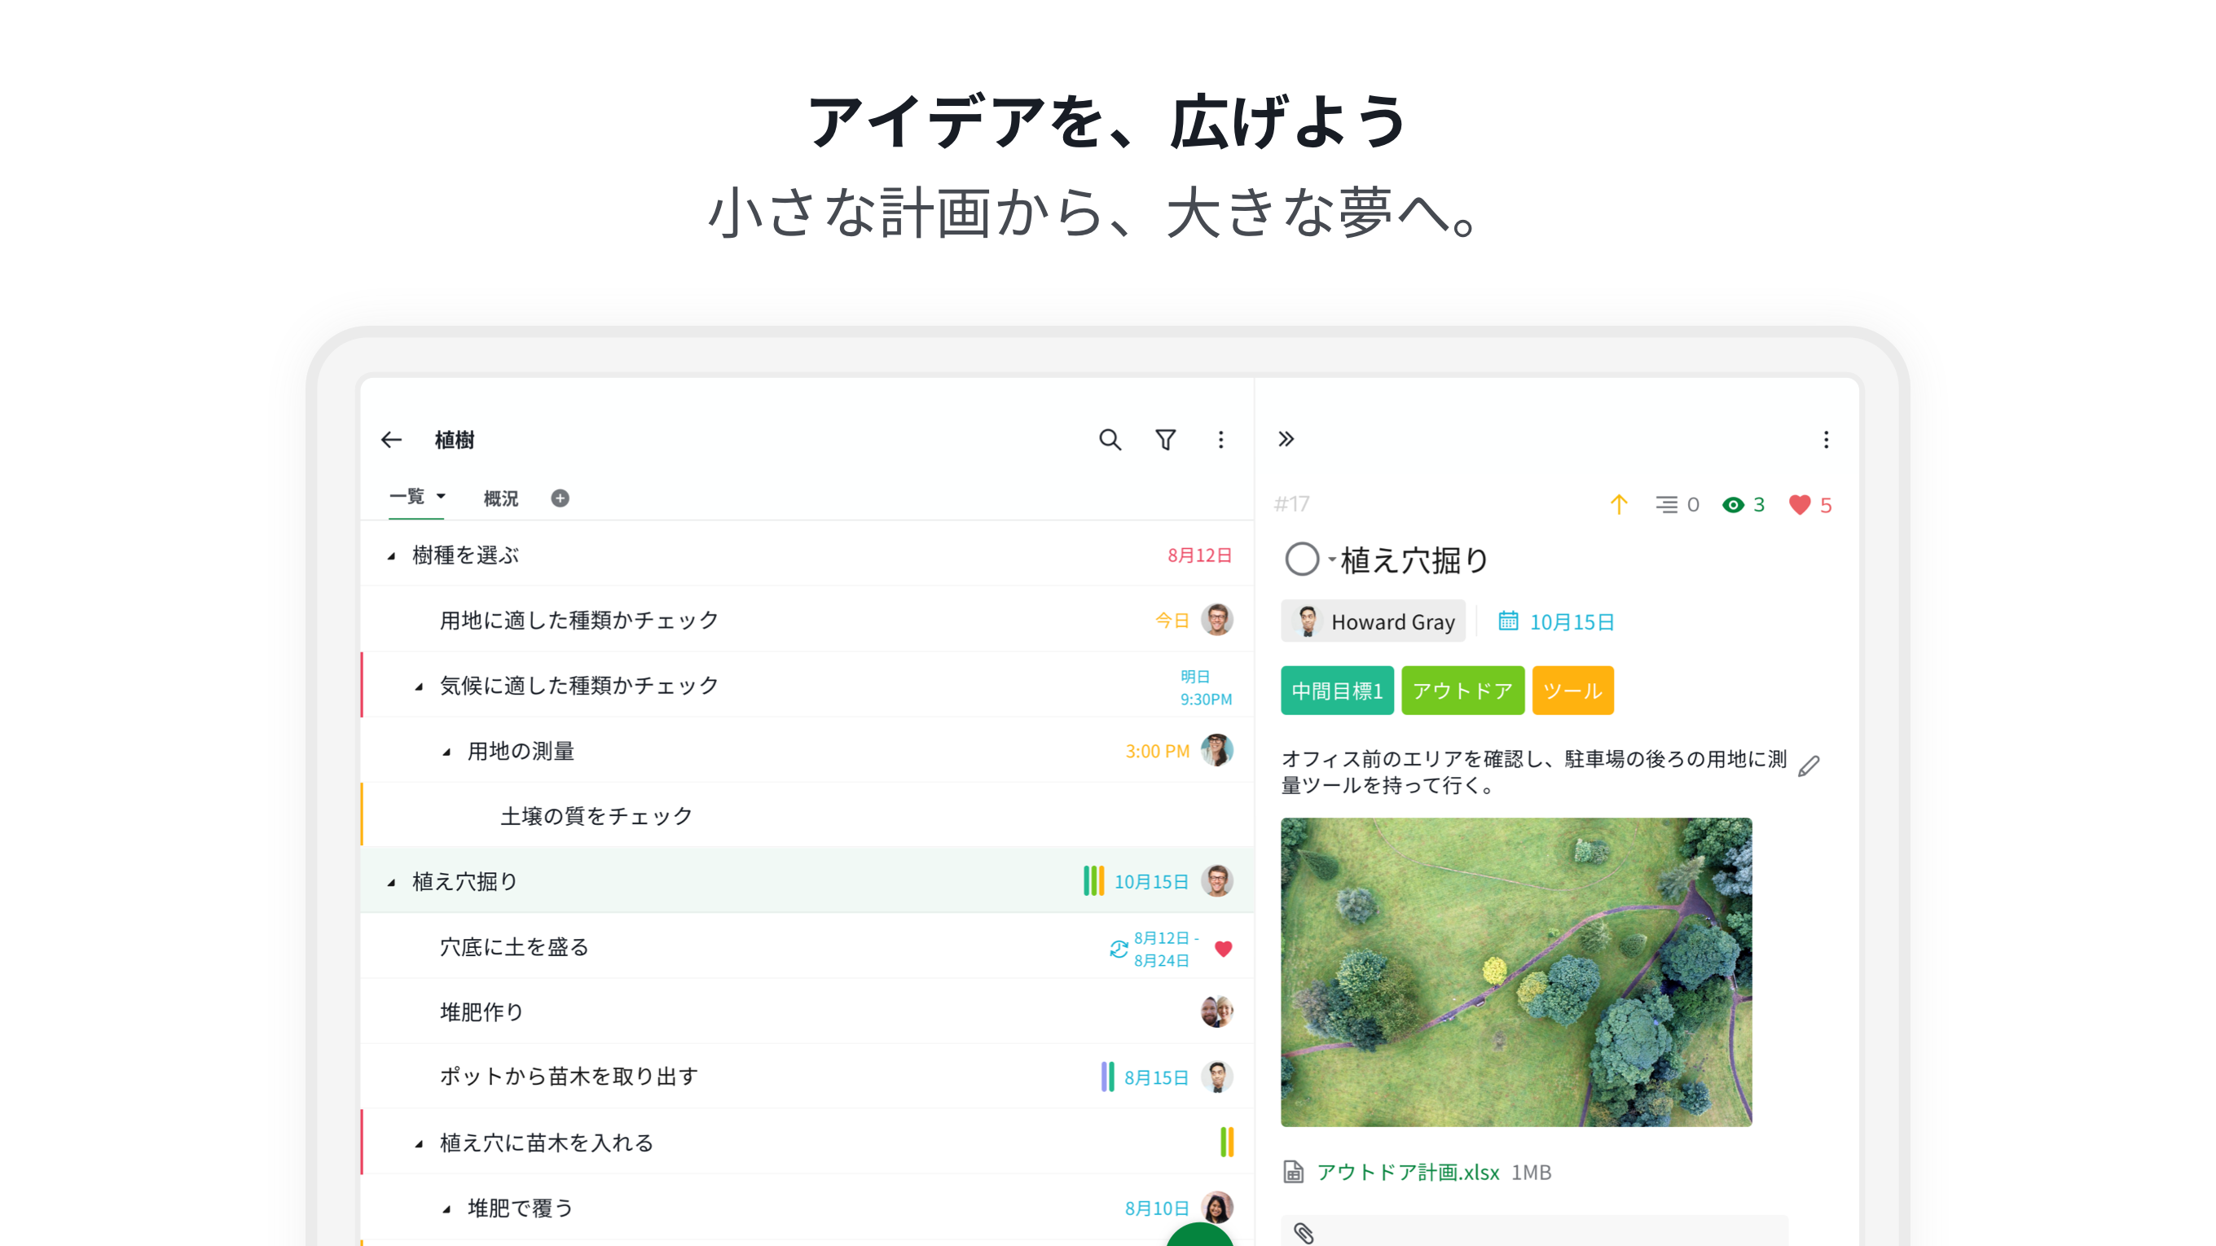Open the ポットから苗木を取り出す task
The image size is (2216, 1246).
click(807, 1077)
